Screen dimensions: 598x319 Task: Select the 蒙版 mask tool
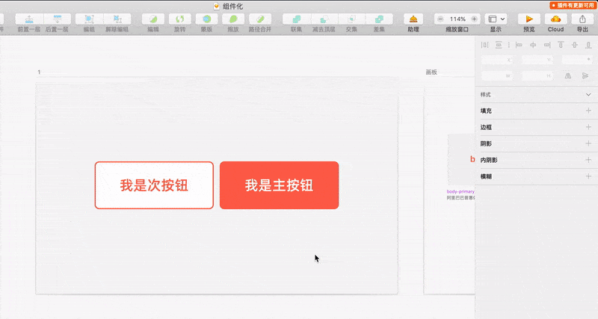pyautogui.click(x=206, y=19)
